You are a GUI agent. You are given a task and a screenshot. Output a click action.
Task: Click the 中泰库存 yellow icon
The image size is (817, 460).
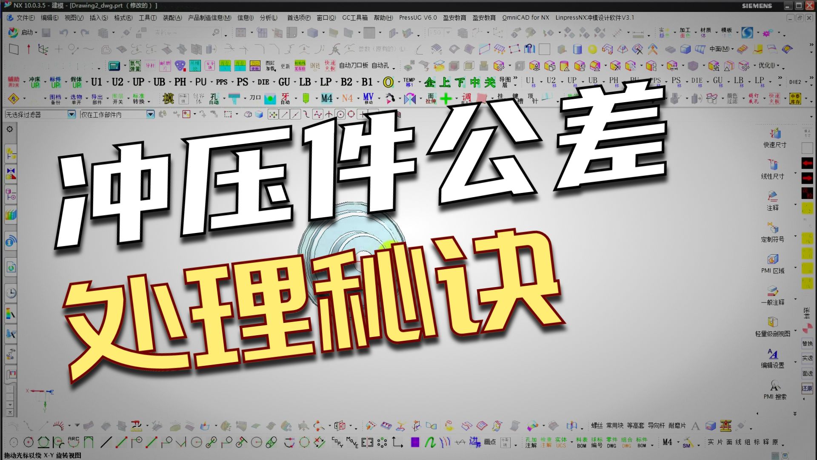[x=795, y=98]
